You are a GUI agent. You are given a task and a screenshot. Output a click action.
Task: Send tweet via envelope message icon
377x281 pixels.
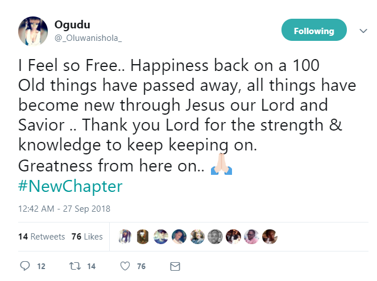[x=175, y=266]
